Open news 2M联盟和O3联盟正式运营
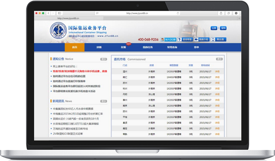275x161 pixels. point(68,134)
